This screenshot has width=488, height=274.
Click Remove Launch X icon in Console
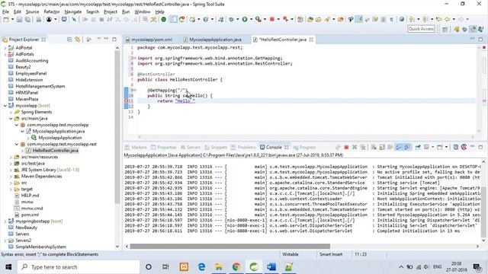click(355, 147)
